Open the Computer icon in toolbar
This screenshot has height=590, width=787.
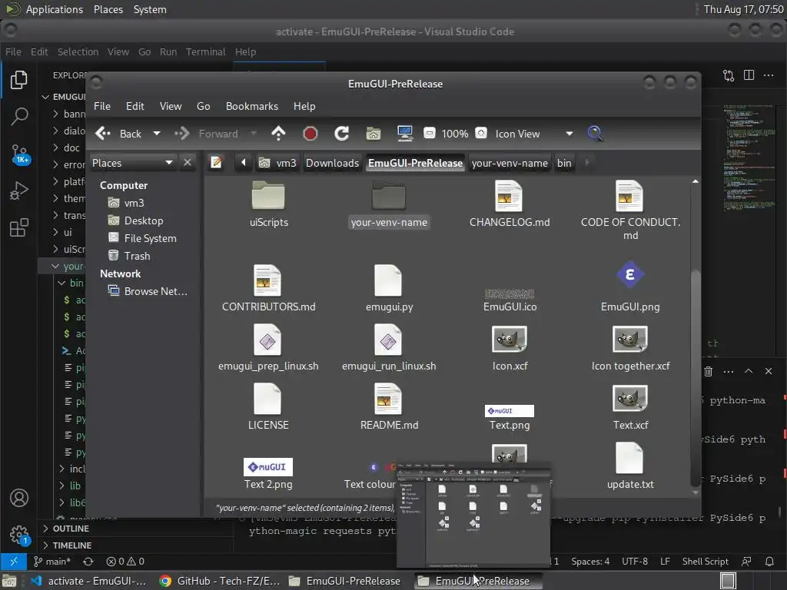(x=404, y=134)
